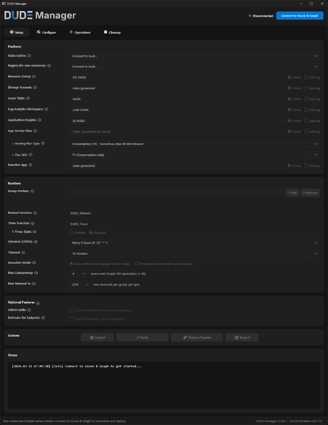The width and height of the screenshot is (328, 425).
Task: Switch to the Cleanup tab
Action: (x=112, y=32)
